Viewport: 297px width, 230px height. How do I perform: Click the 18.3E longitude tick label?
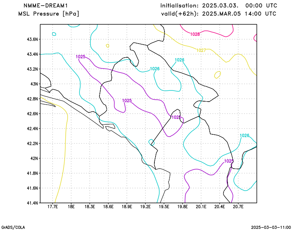(x=90, y=207)
